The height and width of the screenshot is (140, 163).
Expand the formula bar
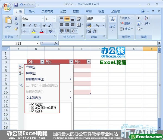[159, 43]
